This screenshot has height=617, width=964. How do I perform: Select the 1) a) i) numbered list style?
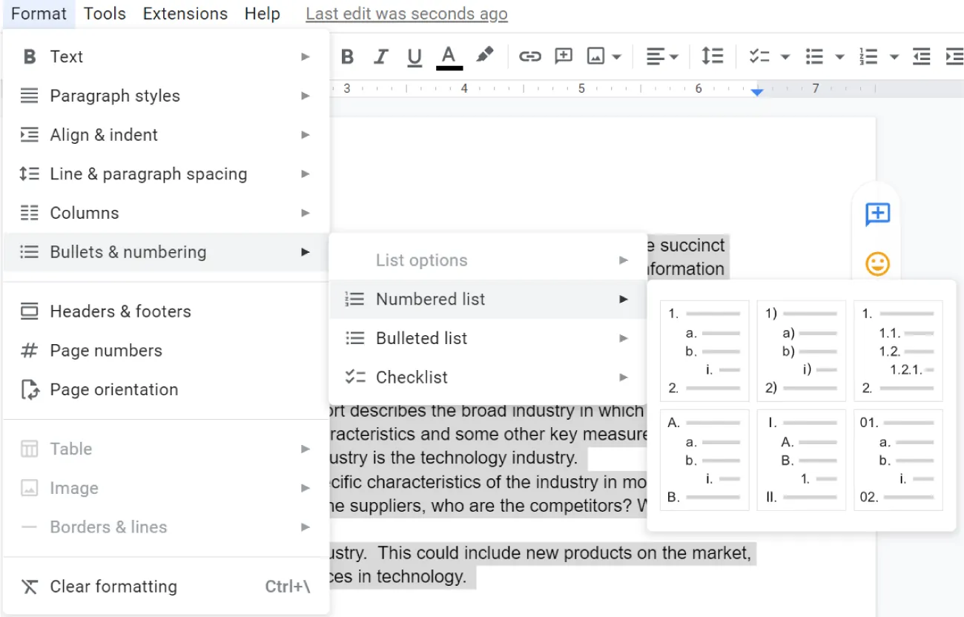pos(801,350)
